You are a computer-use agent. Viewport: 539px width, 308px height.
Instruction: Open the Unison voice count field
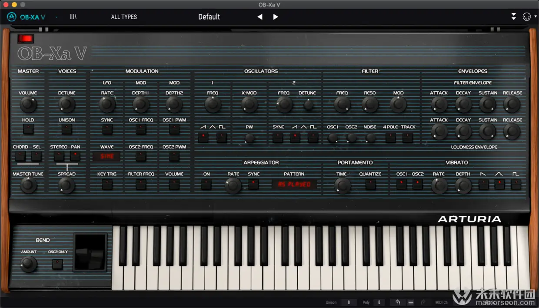coord(349,302)
